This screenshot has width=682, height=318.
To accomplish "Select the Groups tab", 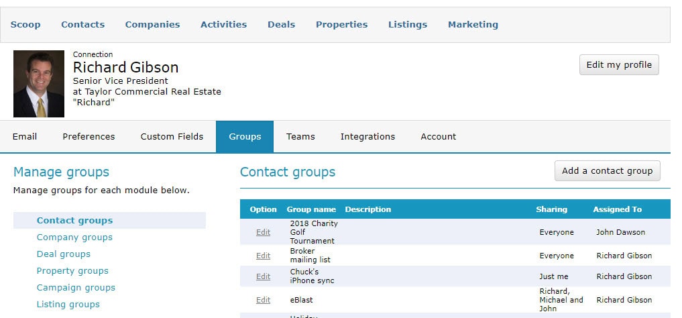I will point(245,137).
